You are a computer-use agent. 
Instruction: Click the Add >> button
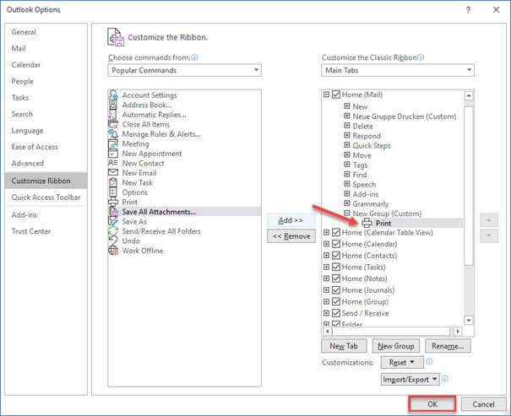click(x=291, y=220)
